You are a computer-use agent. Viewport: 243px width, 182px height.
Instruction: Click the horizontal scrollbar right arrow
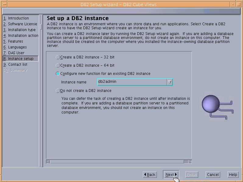click(x=190, y=162)
